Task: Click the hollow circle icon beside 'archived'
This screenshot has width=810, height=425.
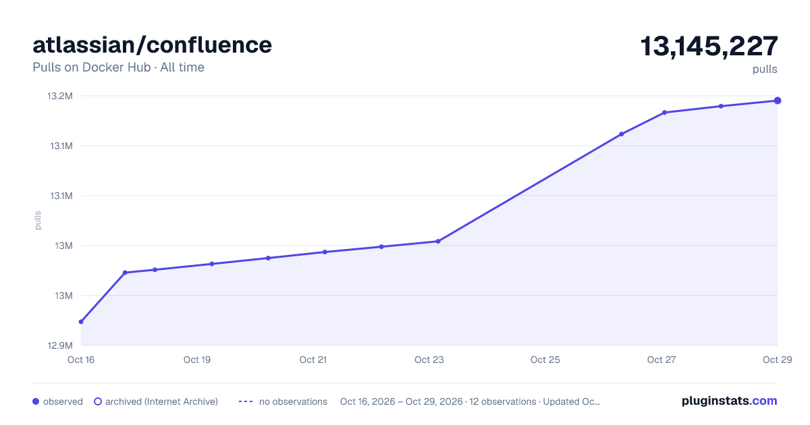Action: pyautogui.click(x=97, y=401)
